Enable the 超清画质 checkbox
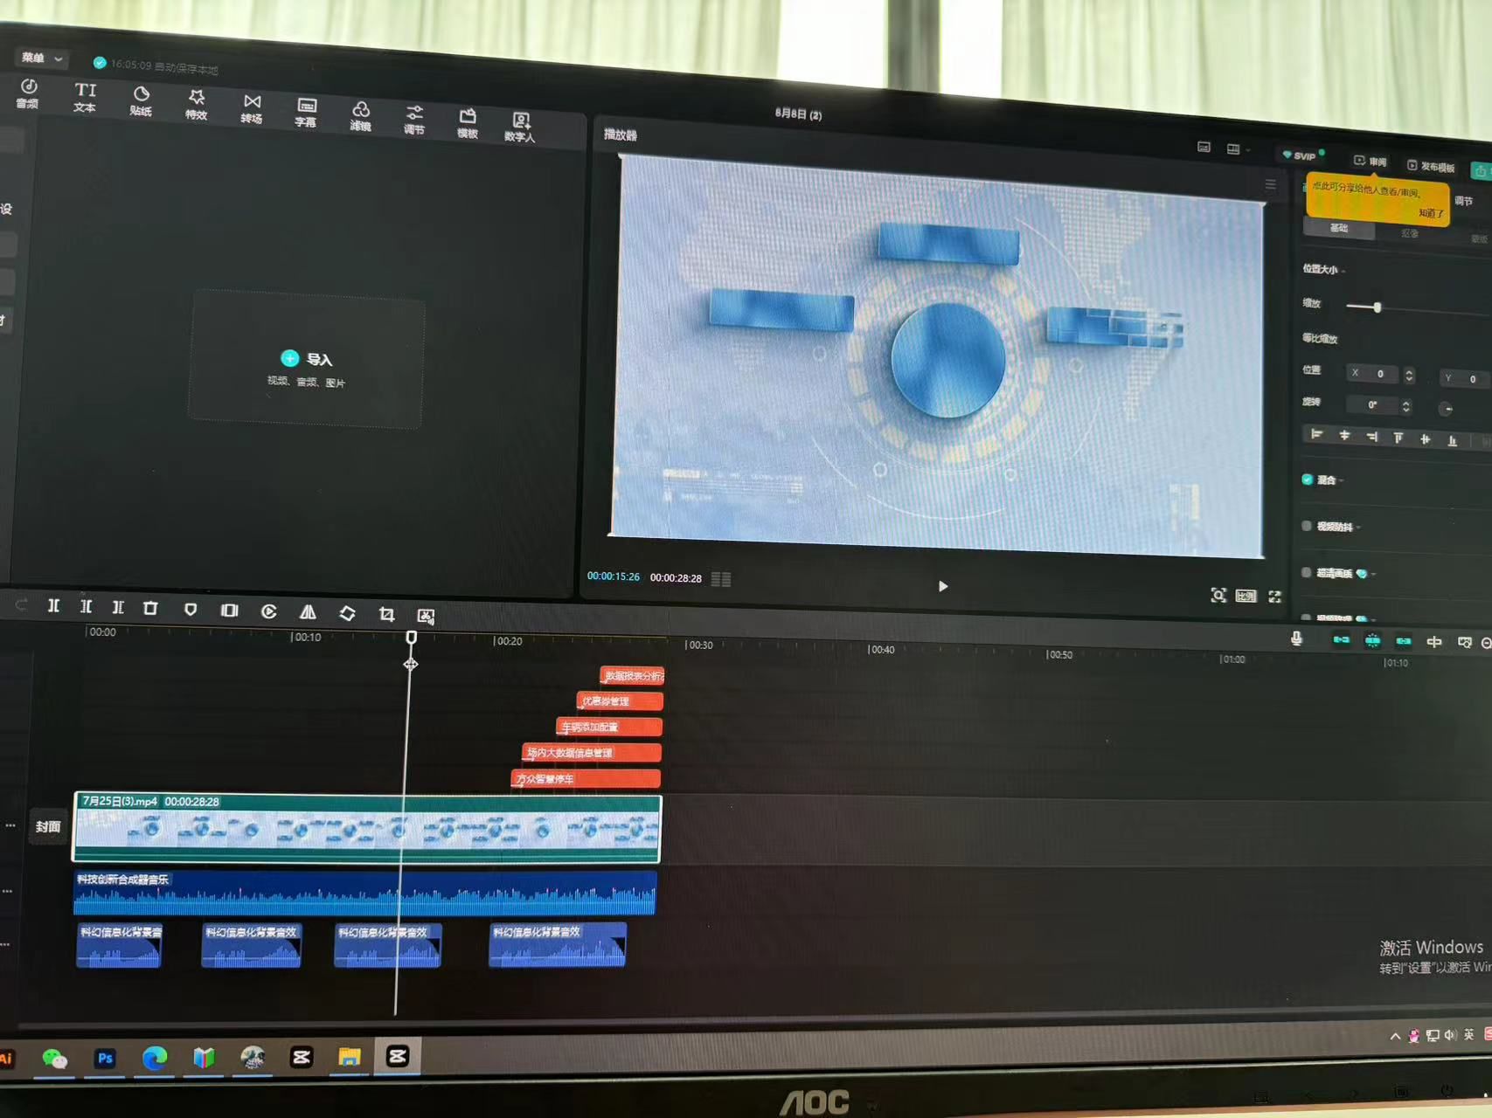Screen dimensions: 1492x1118 [x=1307, y=573]
